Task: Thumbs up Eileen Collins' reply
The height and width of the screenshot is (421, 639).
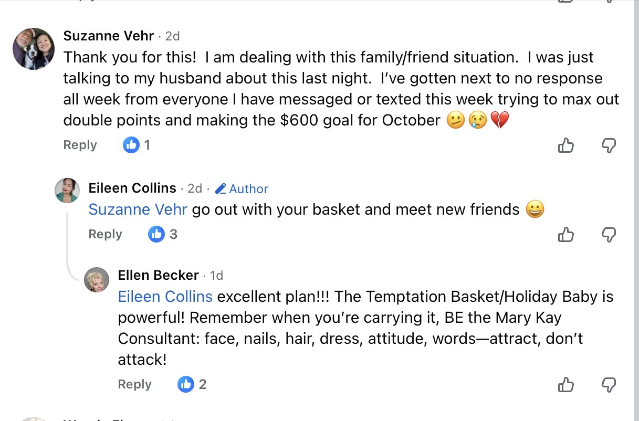Action: pyautogui.click(x=565, y=234)
